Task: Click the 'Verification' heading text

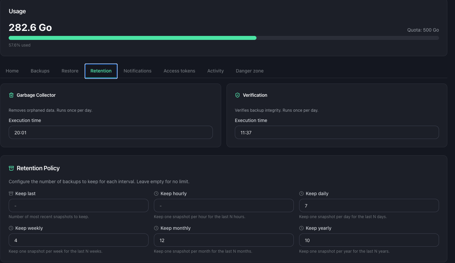Action: coord(255,95)
